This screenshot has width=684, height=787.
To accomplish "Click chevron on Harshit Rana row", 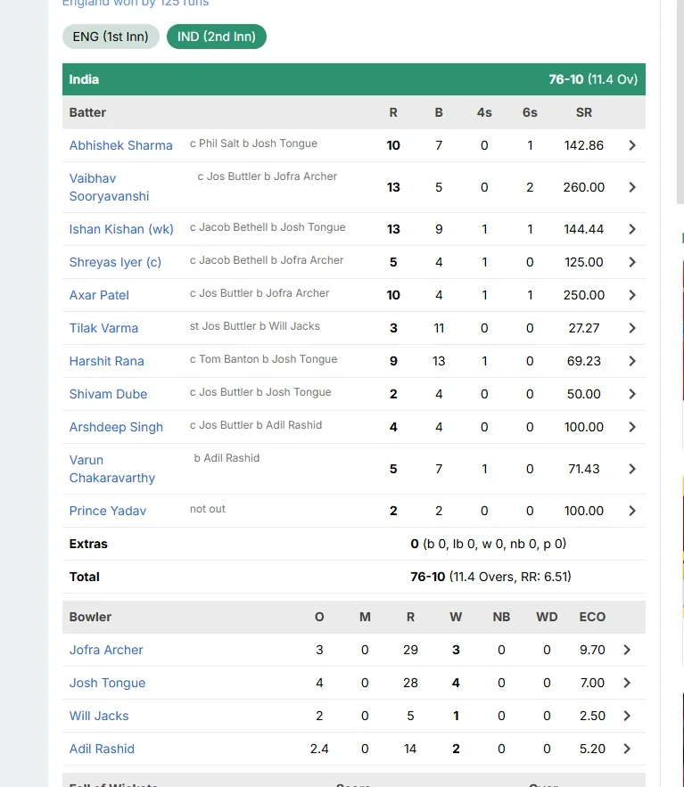I will click(x=632, y=361).
